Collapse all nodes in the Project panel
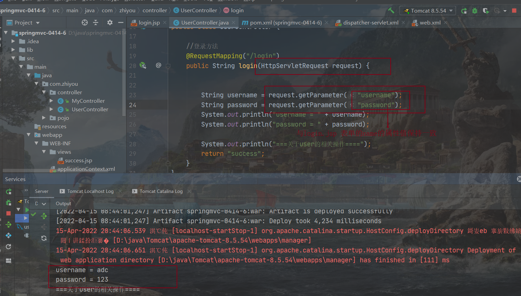 tap(96, 22)
